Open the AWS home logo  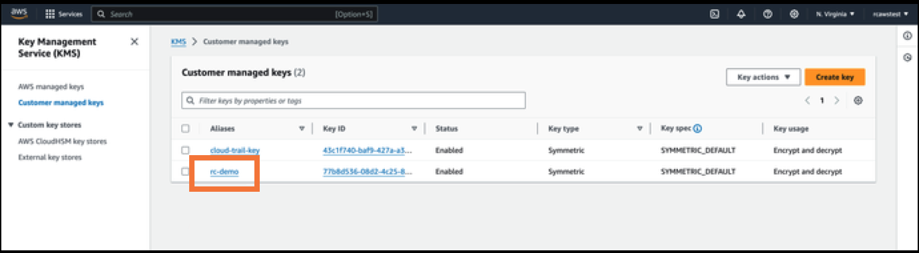[19, 13]
